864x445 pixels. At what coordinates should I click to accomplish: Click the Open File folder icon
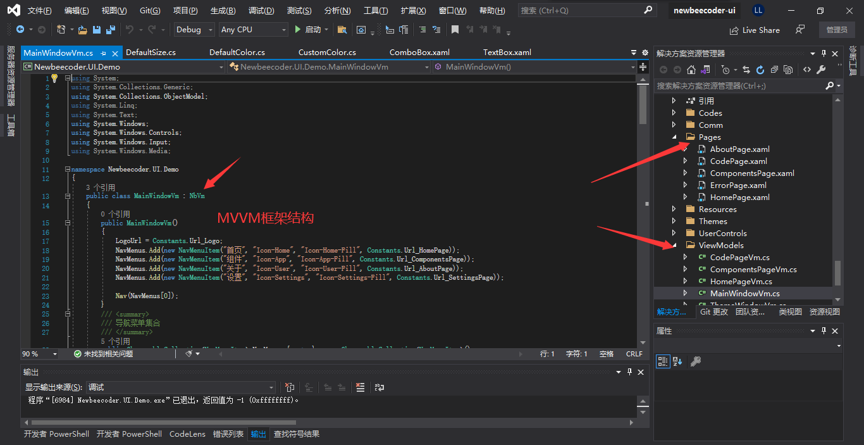tap(83, 30)
